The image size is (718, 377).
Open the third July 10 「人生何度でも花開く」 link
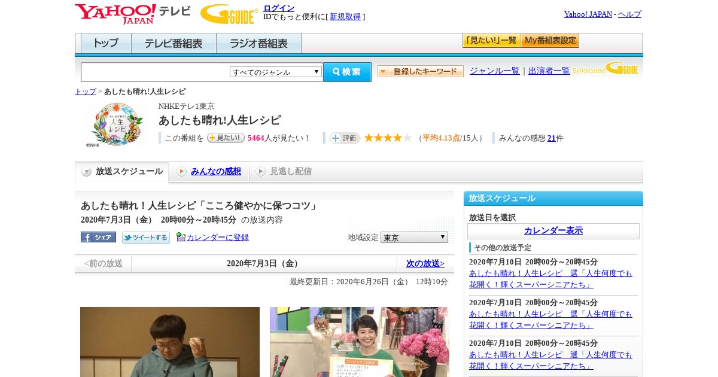pyautogui.click(x=550, y=360)
